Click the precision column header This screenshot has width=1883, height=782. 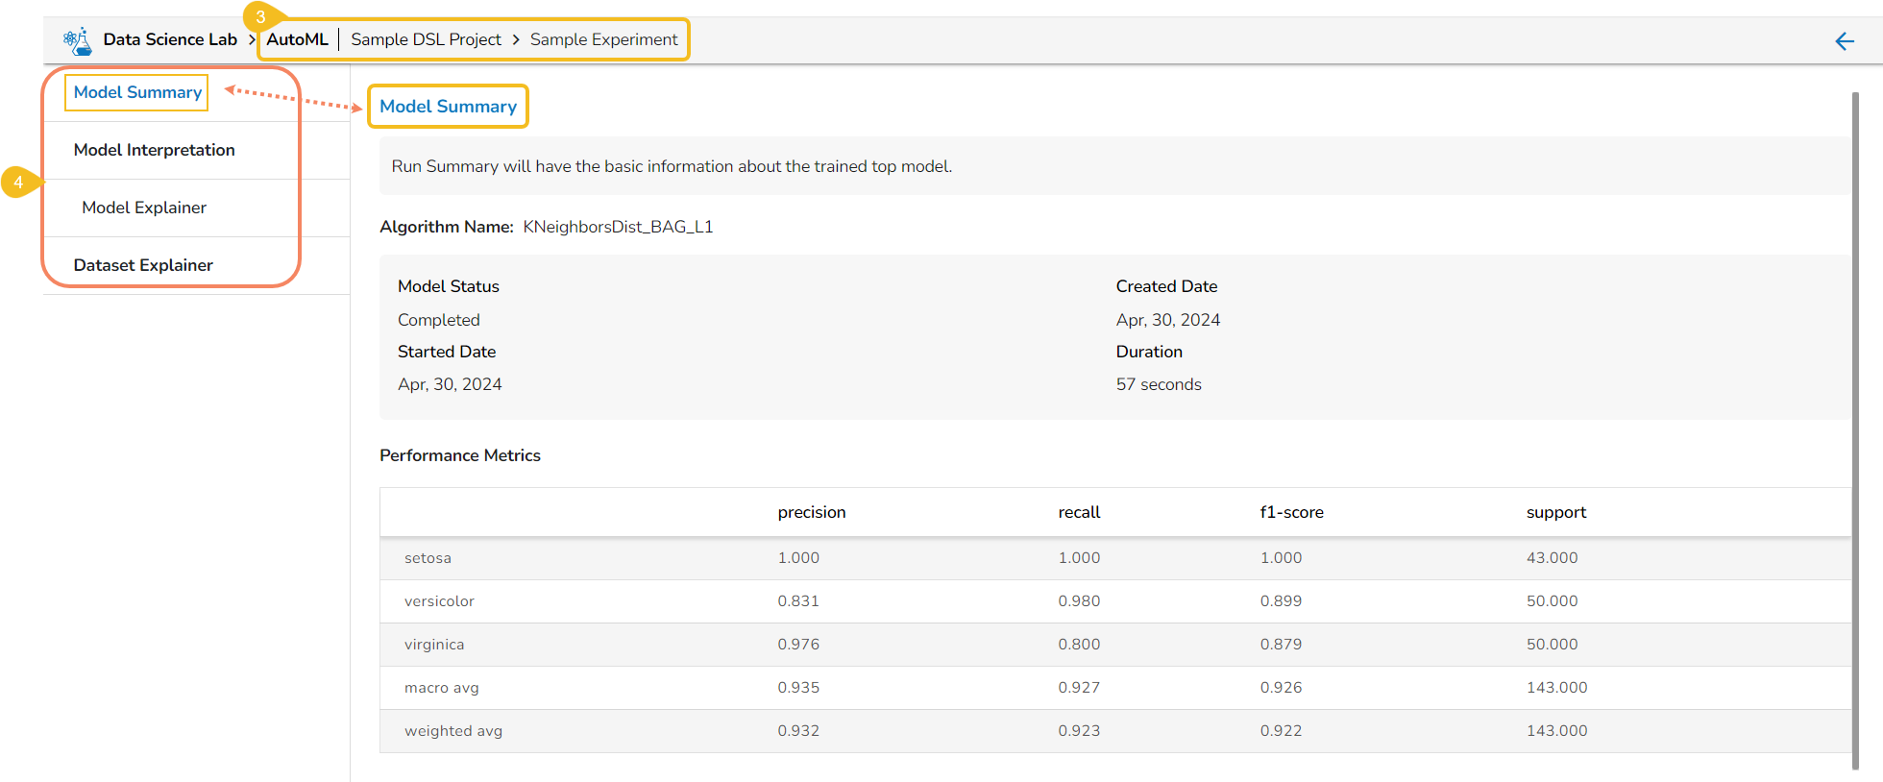coord(812,512)
